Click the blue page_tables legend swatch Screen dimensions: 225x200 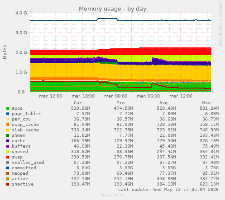[x=8, y=114]
